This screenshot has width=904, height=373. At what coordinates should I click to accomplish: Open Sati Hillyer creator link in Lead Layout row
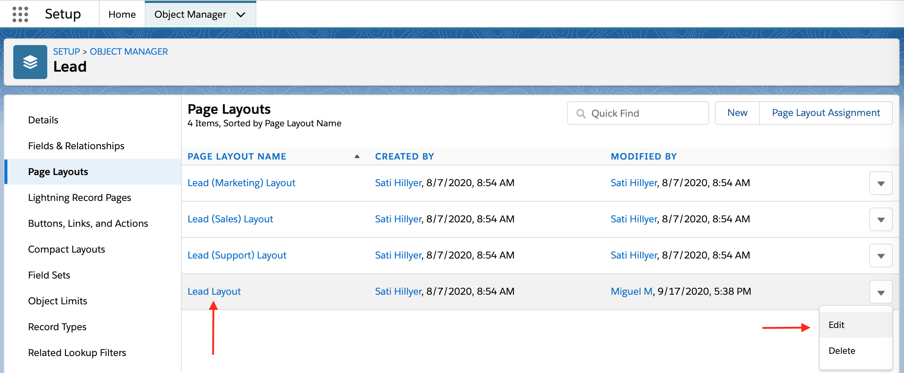point(398,291)
